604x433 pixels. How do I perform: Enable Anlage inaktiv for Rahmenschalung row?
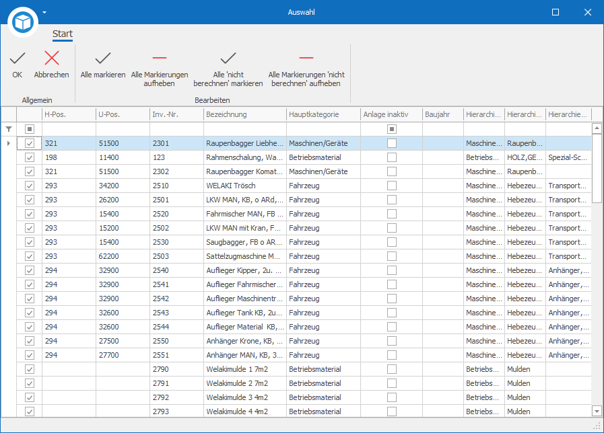pyautogui.click(x=392, y=157)
